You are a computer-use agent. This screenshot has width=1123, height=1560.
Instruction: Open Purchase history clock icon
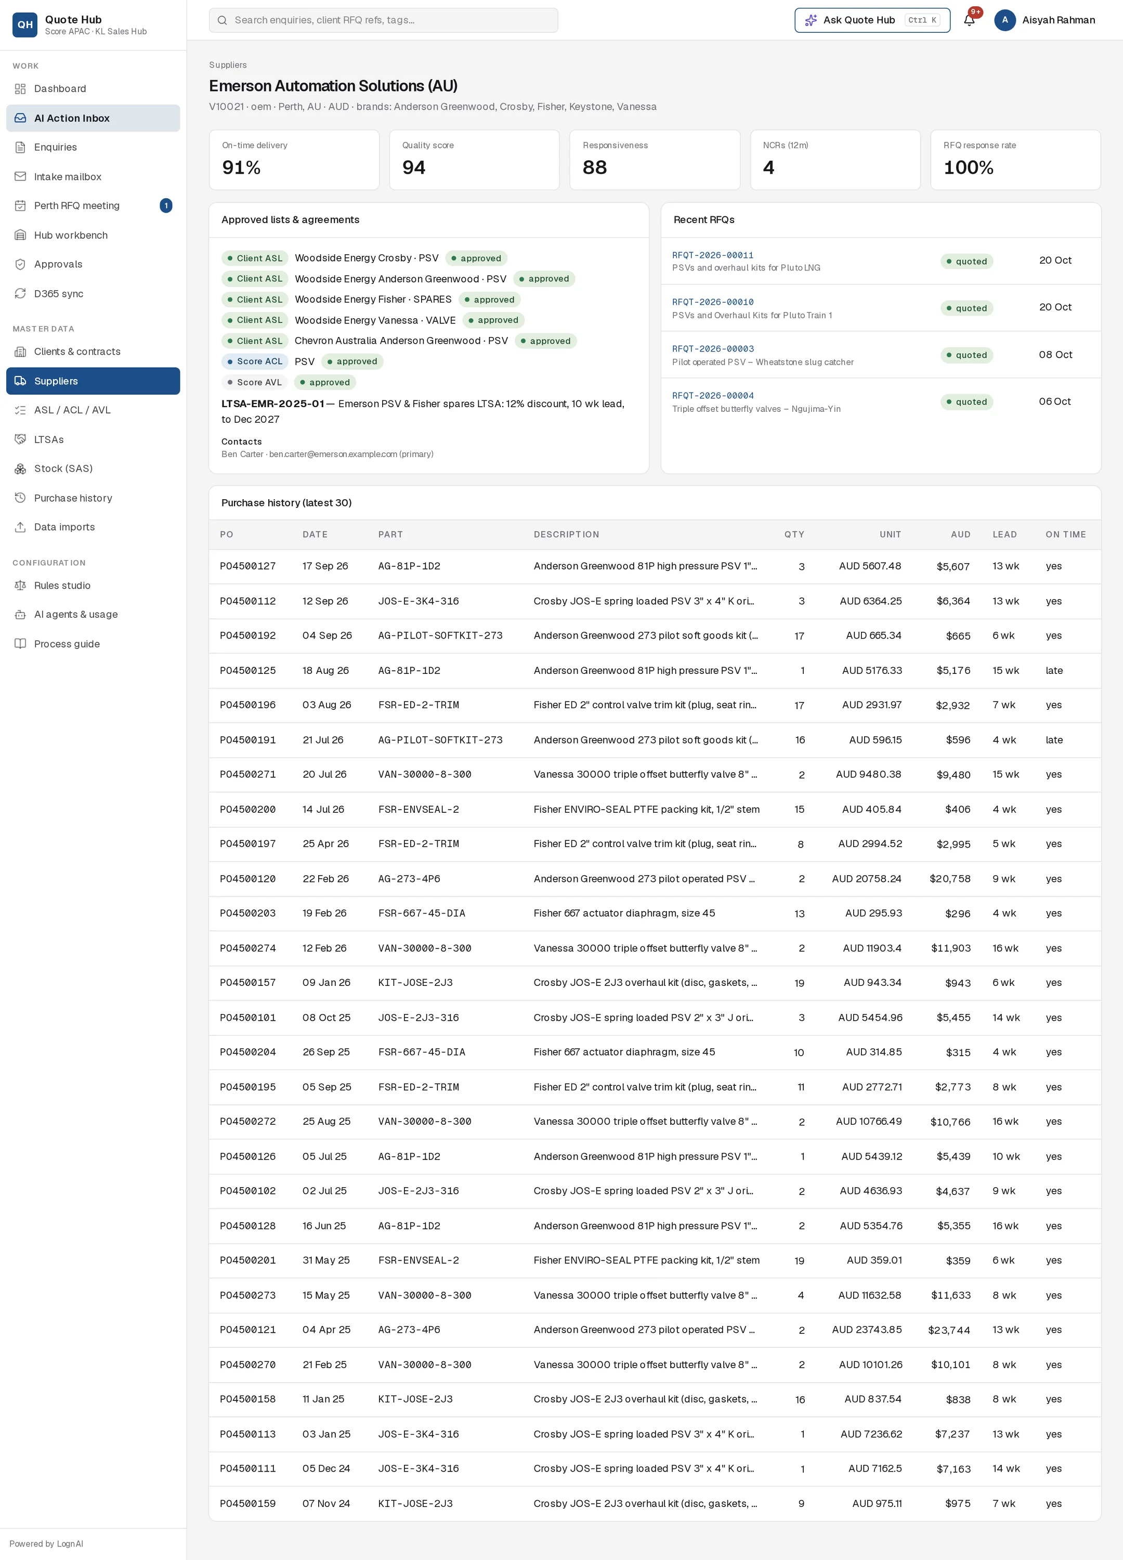pos(21,498)
